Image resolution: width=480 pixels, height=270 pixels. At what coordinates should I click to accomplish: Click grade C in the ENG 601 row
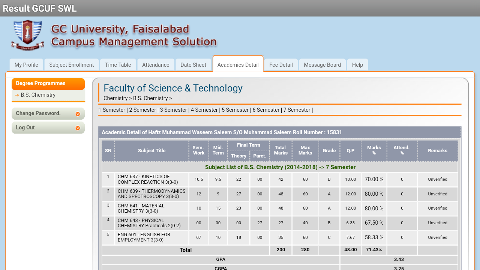[329, 237]
